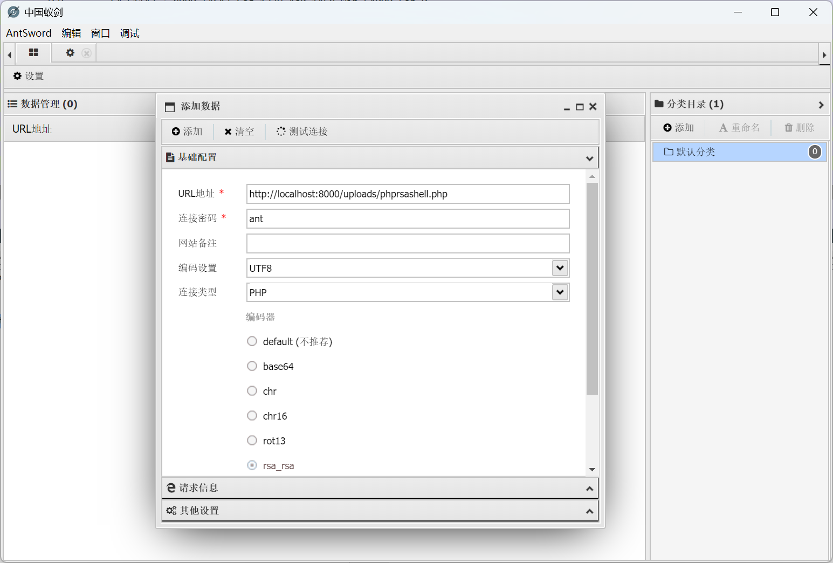Click the 添加 plus icon in dialog toolbar
This screenshot has width=833, height=563.
pyautogui.click(x=187, y=132)
